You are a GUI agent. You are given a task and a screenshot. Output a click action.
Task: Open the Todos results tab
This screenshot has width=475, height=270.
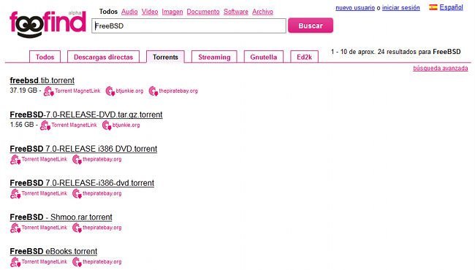pyautogui.click(x=45, y=57)
